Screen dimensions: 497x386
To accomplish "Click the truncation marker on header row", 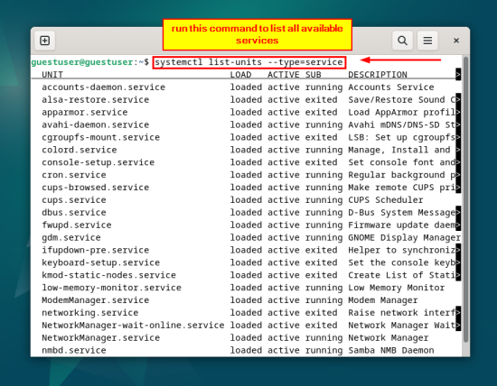I will (x=458, y=75).
